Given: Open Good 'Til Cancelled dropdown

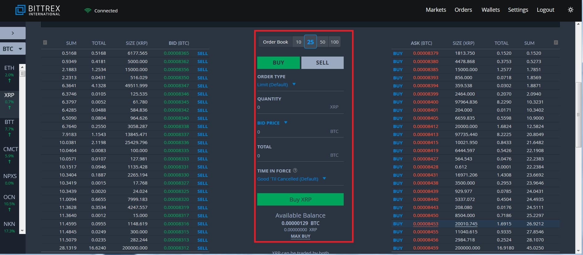Looking at the screenshot, I should (291, 179).
